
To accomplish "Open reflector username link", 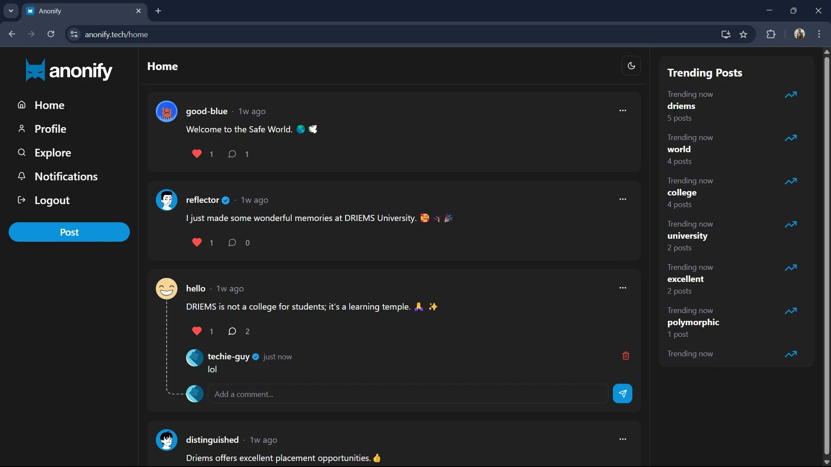I will [x=202, y=200].
